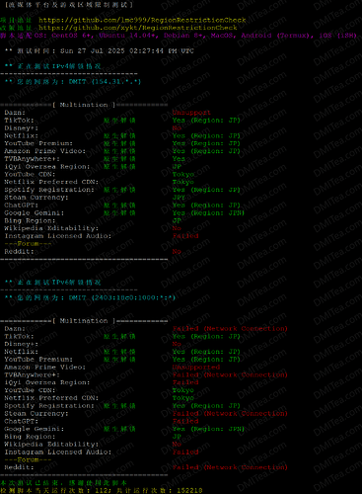Click IPv4 ChatGPT result "Yes (Region: JP)"

[206, 206]
